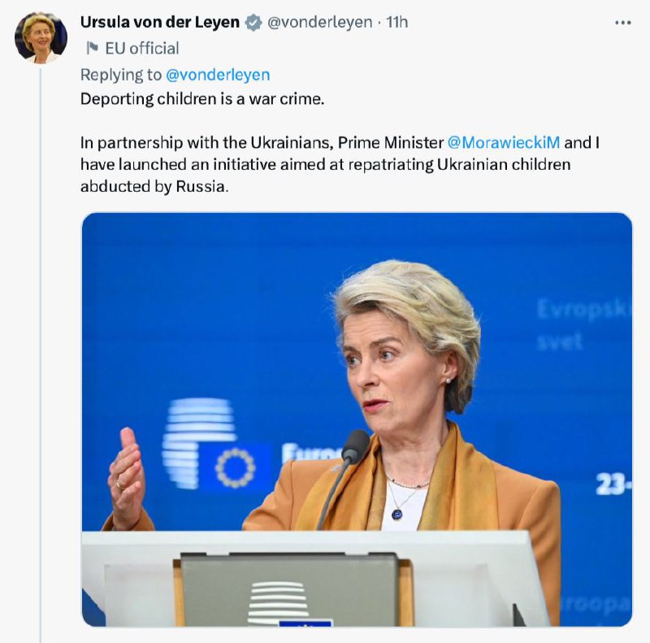Click the blue verified badge
650x643 pixels.
[253, 23]
